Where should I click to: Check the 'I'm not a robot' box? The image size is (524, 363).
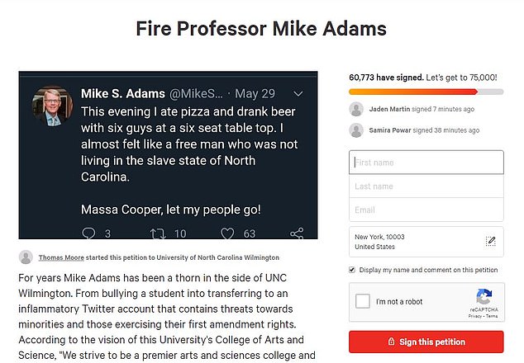tap(363, 301)
